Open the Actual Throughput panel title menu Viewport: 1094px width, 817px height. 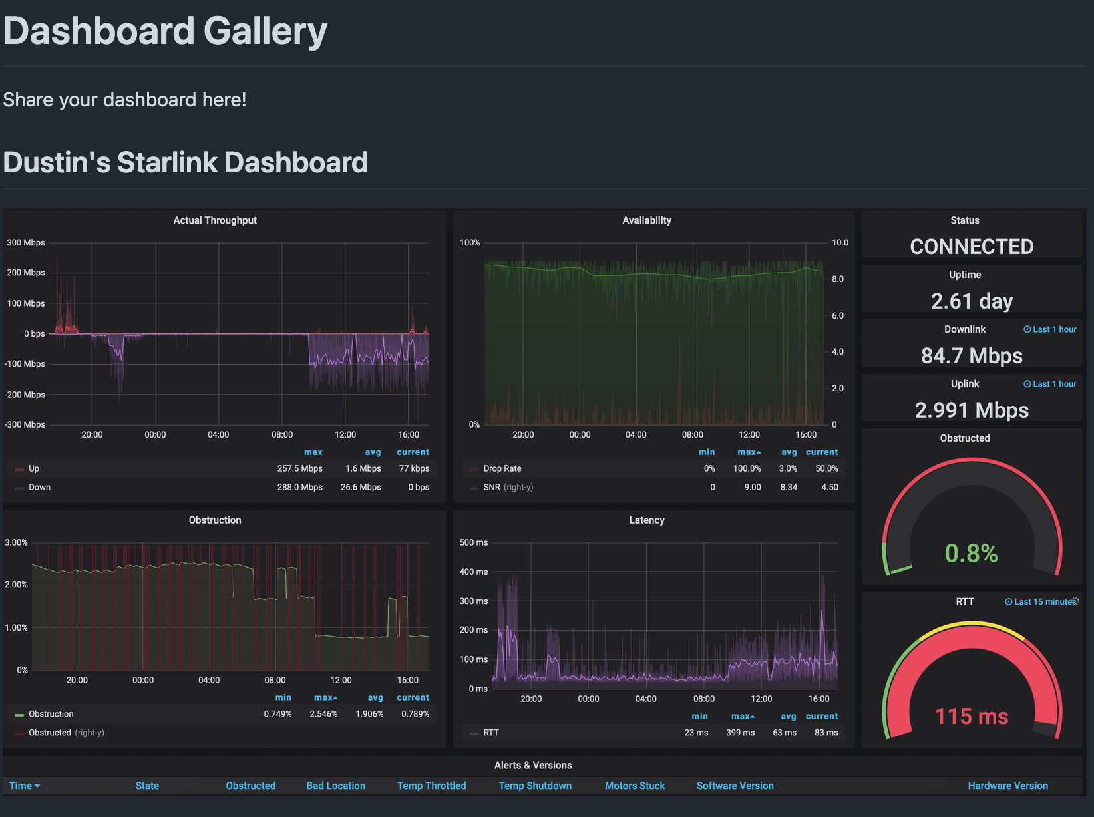pos(214,220)
